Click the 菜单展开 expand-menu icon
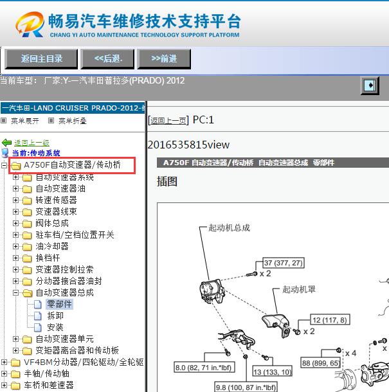The width and height of the screenshot is (389, 392). 3,121
